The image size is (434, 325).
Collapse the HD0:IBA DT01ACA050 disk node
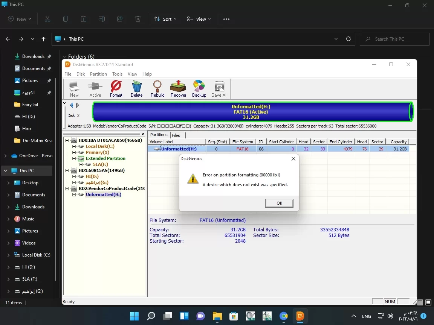coord(67,140)
